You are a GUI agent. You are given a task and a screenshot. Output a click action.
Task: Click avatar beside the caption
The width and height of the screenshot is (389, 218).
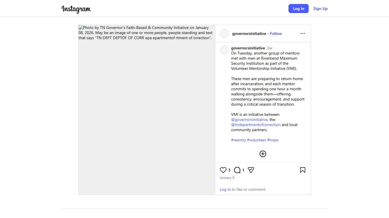pos(224,50)
